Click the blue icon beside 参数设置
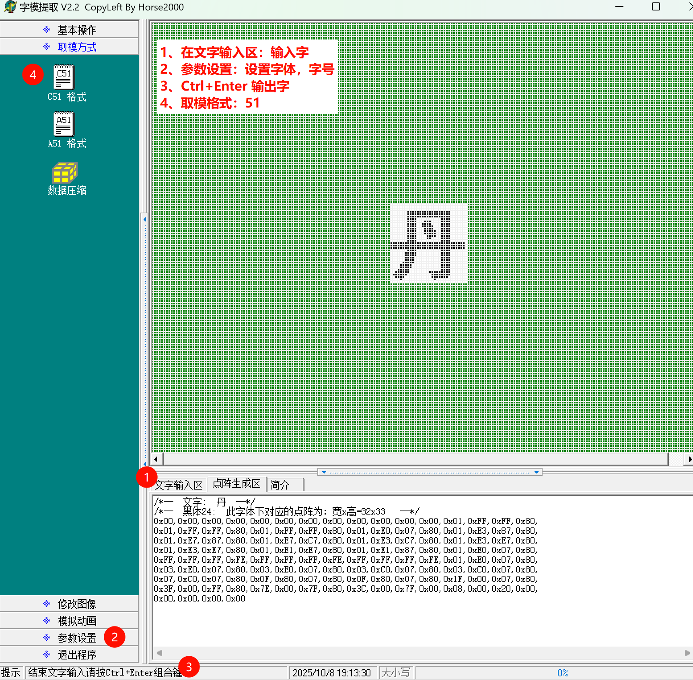The image size is (693, 680). (x=47, y=637)
